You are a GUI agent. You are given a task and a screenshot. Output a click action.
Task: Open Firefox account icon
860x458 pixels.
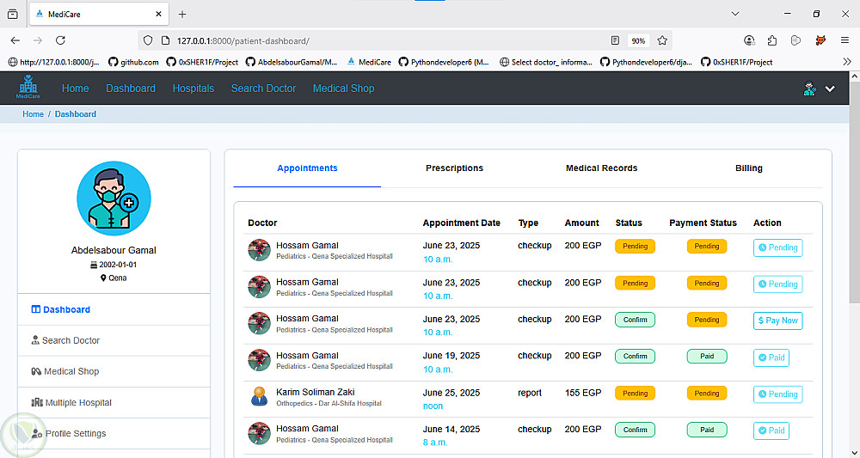point(749,40)
